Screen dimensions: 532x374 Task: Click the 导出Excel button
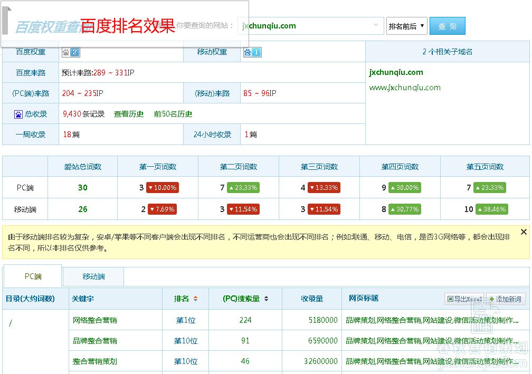click(x=464, y=299)
